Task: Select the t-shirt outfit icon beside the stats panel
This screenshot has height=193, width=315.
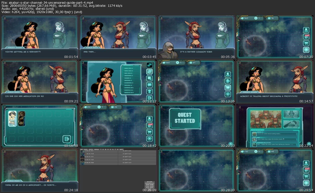Action: point(149,91)
